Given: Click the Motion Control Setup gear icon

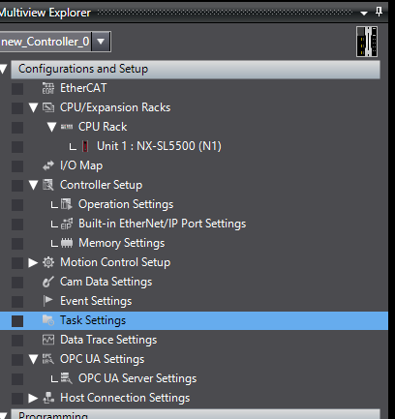Looking at the screenshot, I should point(48,262).
